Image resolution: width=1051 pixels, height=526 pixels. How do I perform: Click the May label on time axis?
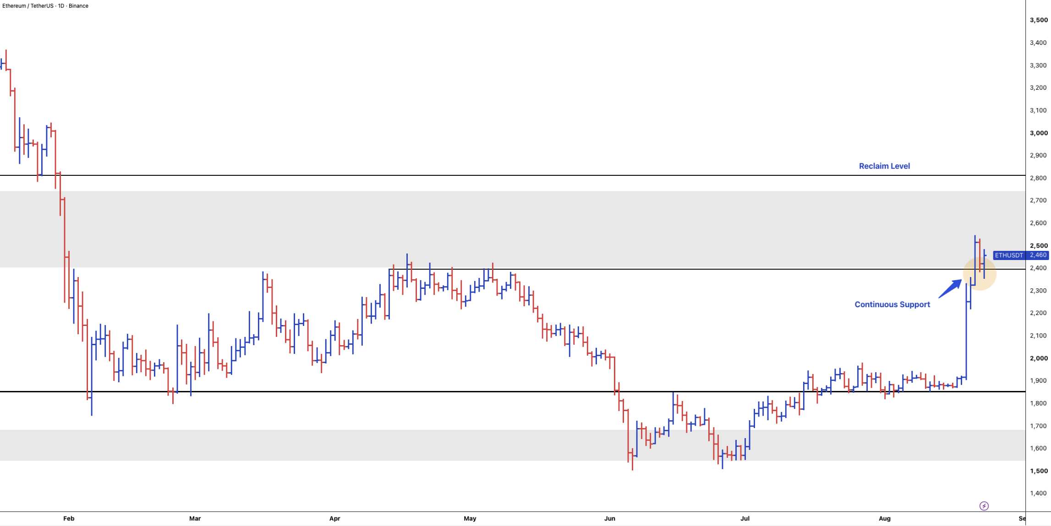(x=470, y=518)
